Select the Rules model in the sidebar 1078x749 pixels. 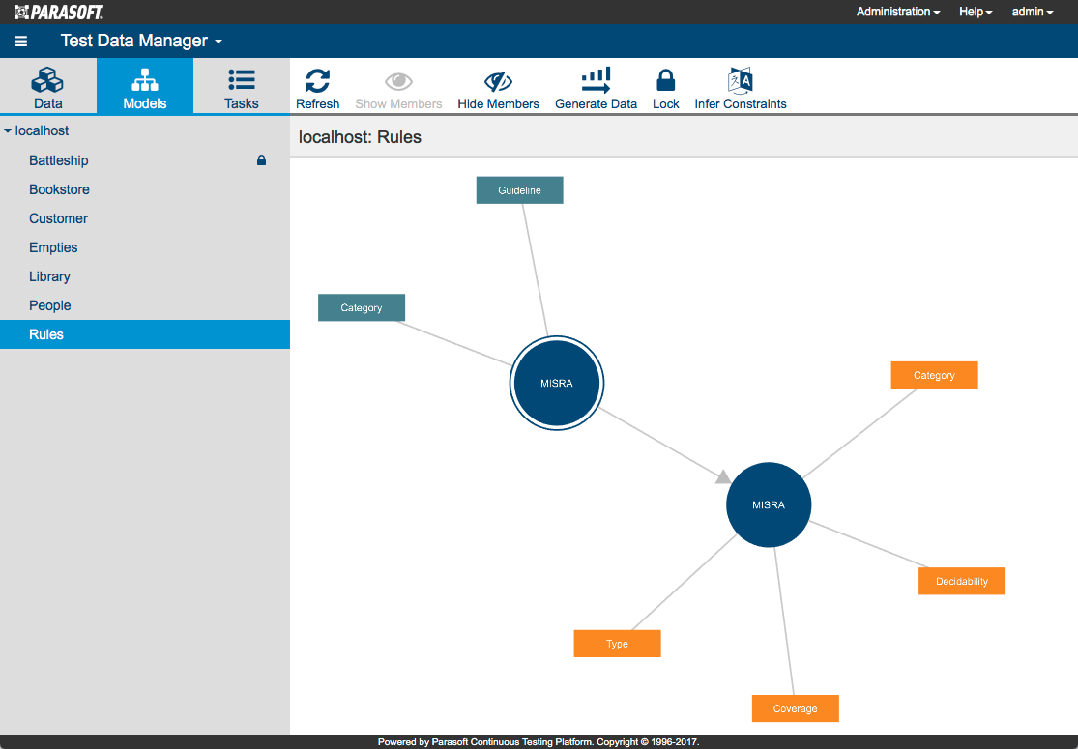(x=145, y=334)
